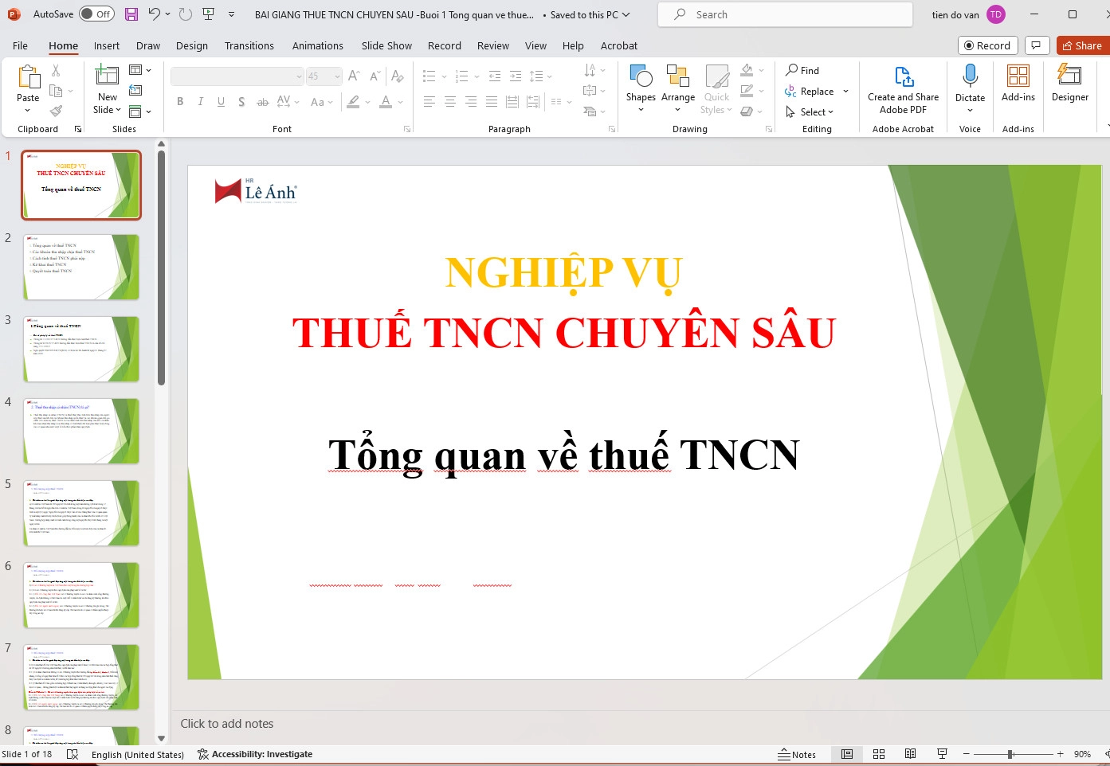Click the Share button

[x=1082, y=45]
